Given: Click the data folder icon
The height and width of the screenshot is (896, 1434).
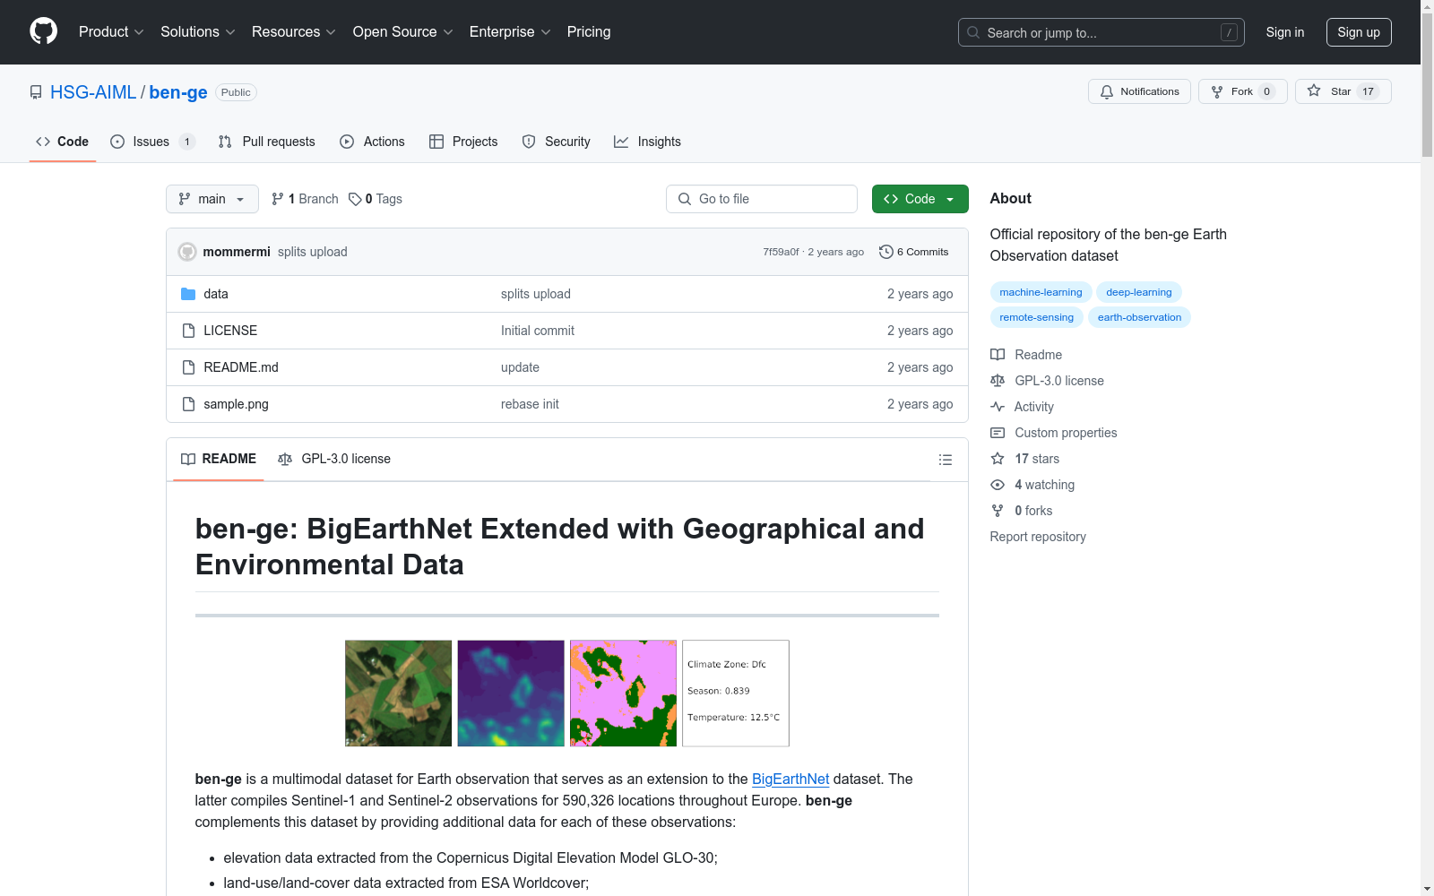Looking at the screenshot, I should 188,294.
